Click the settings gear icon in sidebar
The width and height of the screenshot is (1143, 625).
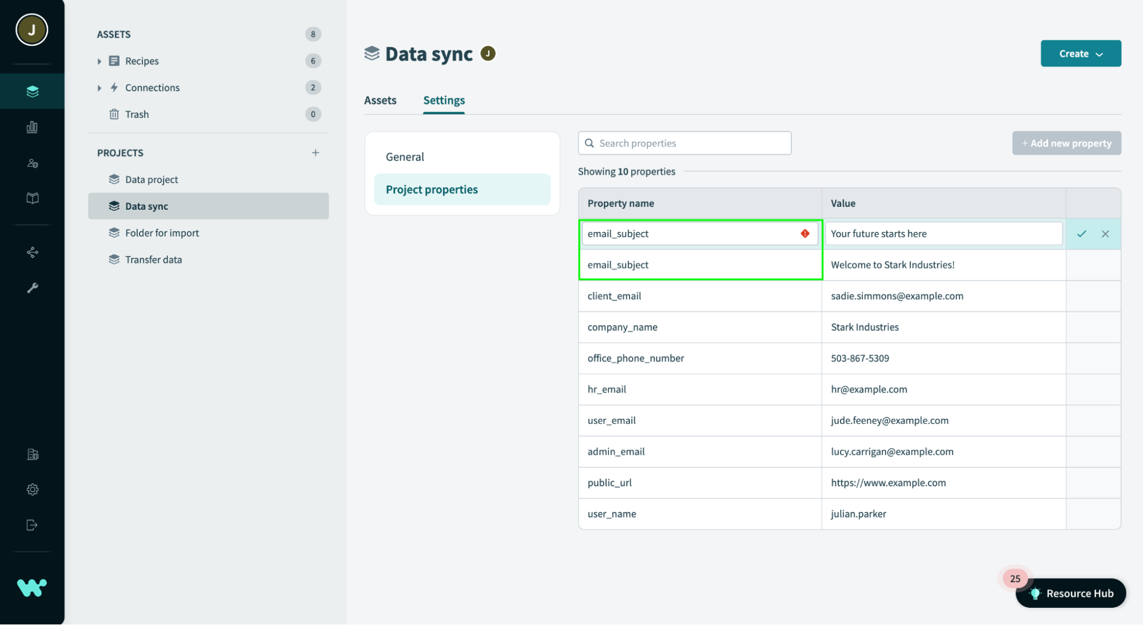[33, 490]
